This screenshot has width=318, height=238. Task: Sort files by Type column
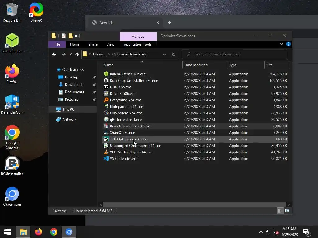(x=246, y=65)
